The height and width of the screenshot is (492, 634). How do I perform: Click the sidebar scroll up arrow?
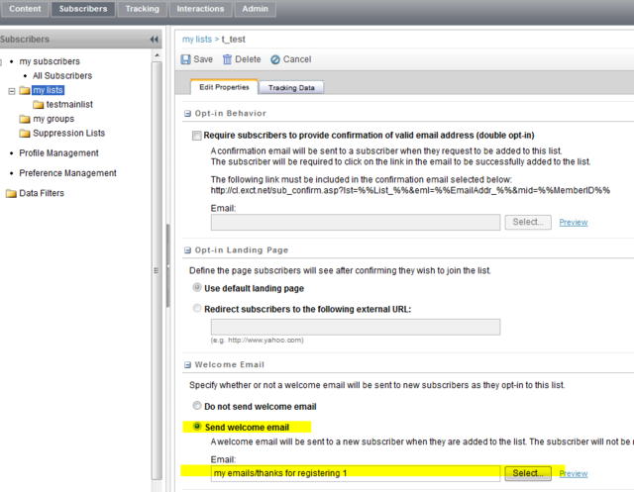[x=158, y=54]
